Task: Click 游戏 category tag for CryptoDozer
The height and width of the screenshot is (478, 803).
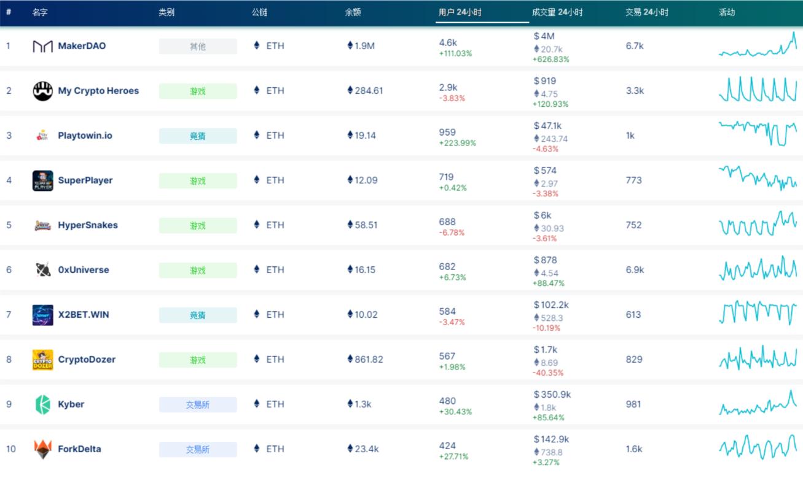Action: coord(198,360)
